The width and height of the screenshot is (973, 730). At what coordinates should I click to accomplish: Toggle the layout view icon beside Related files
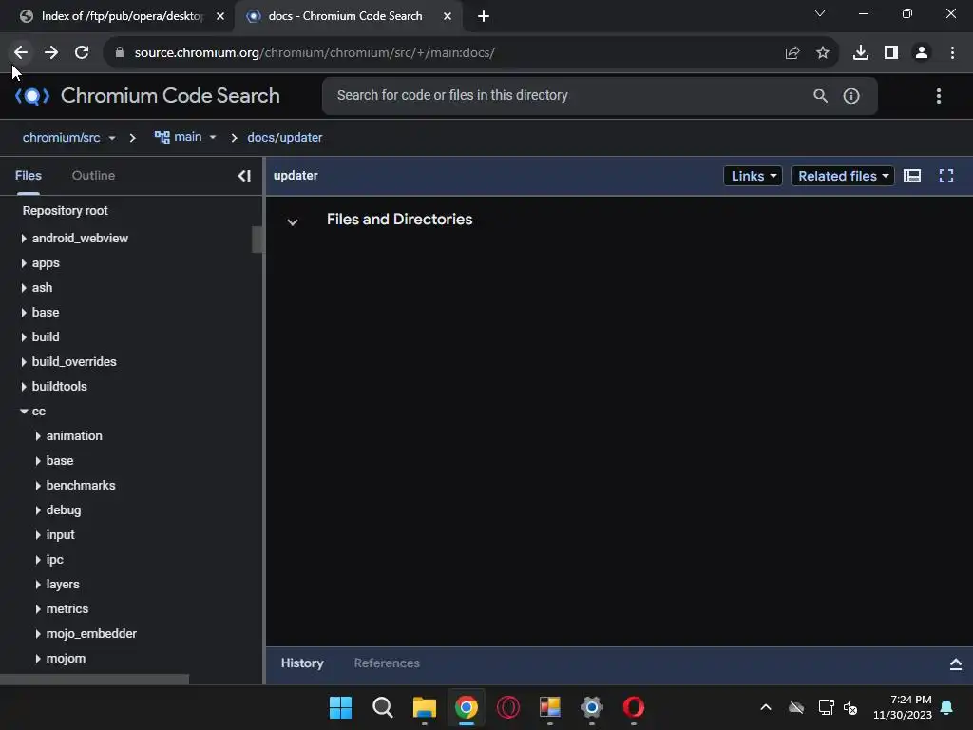(x=911, y=176)
